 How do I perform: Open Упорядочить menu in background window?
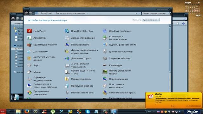(18, 23)
